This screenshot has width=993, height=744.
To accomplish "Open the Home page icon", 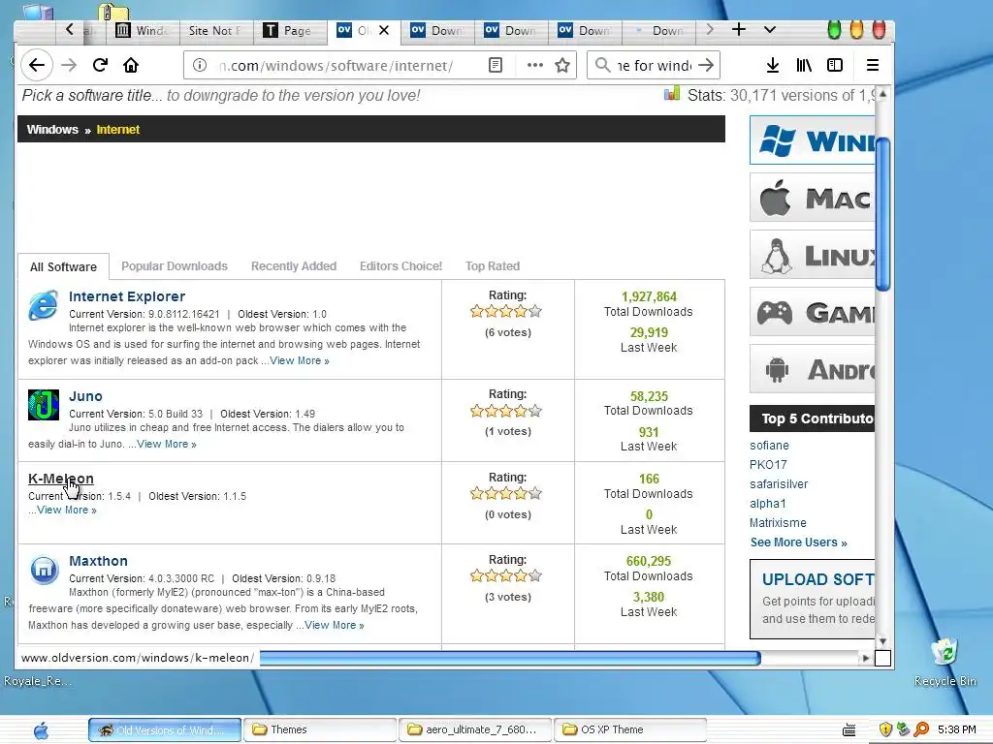I will (131, 65).
